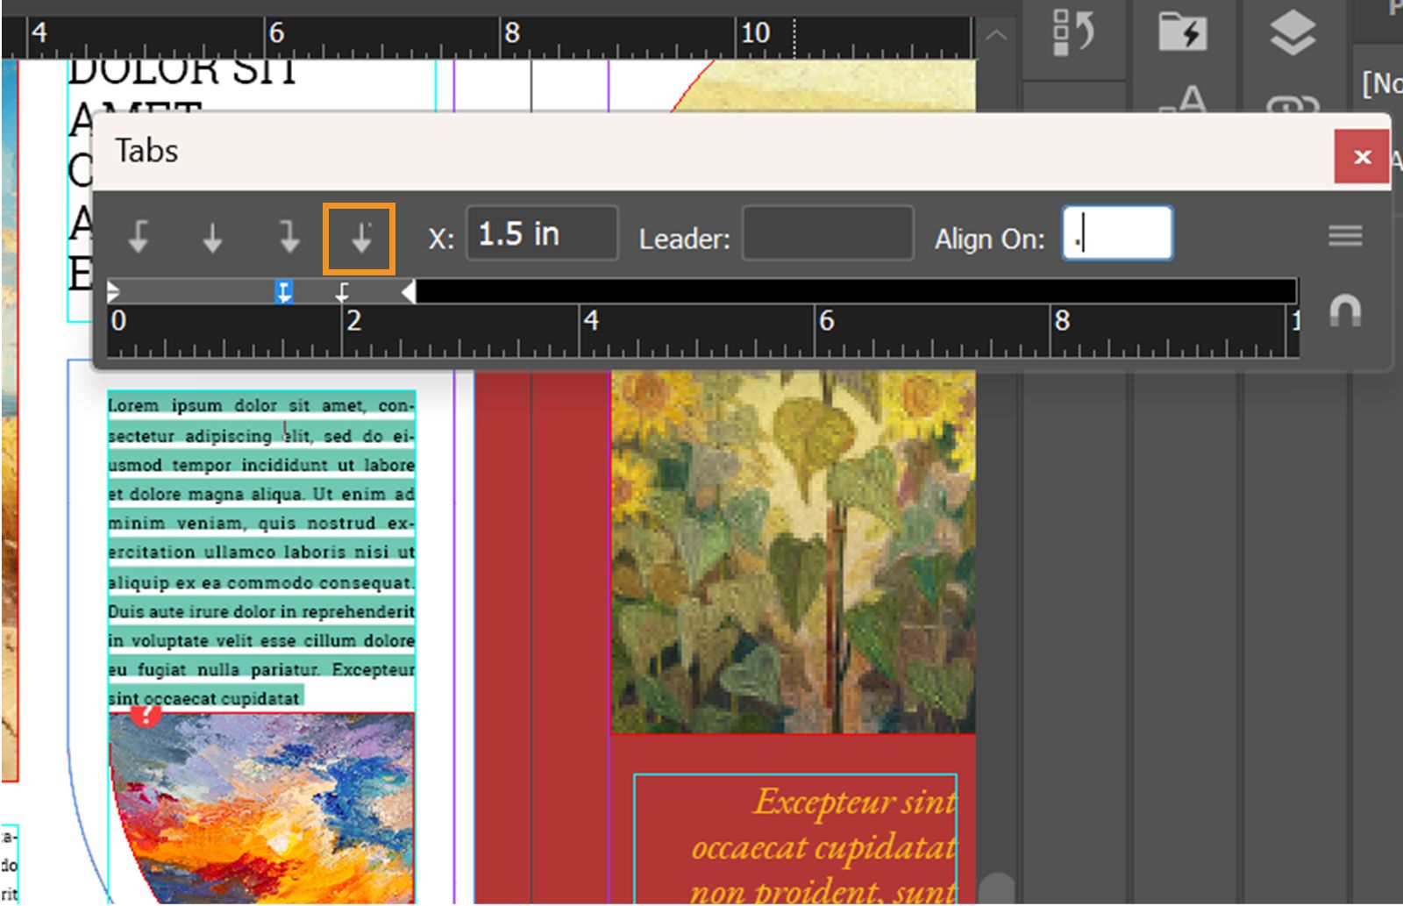Click the Tabs panel title
Image resolution: width=1403 pixels, height=906 pixels.
click(x=146, y=151)
